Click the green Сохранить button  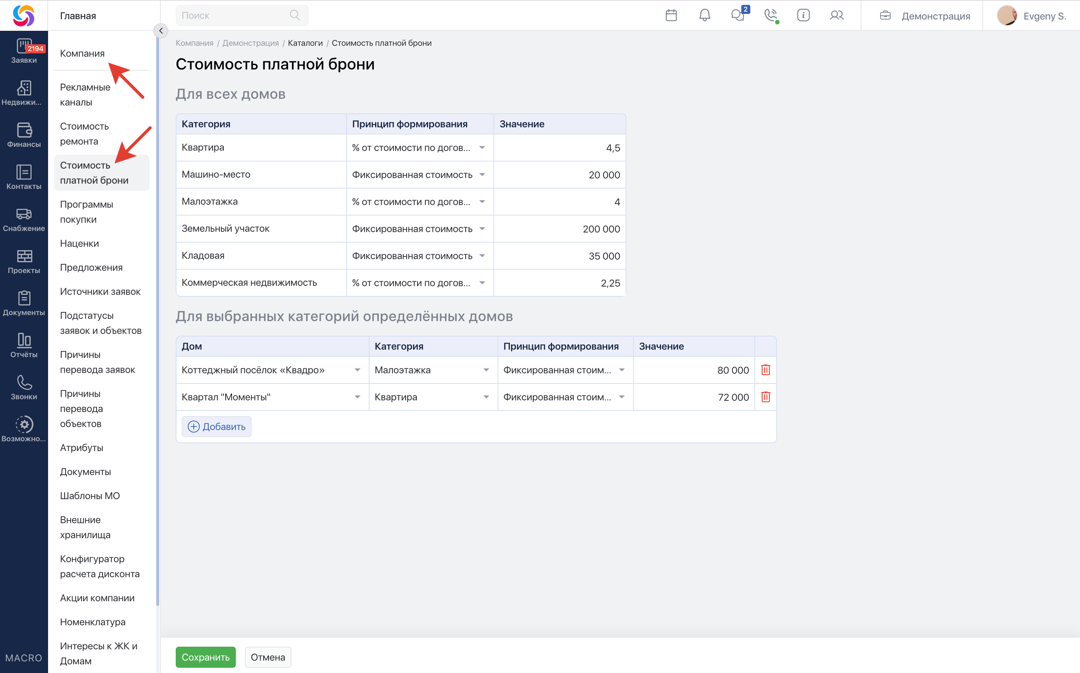(x=205, y=657)
